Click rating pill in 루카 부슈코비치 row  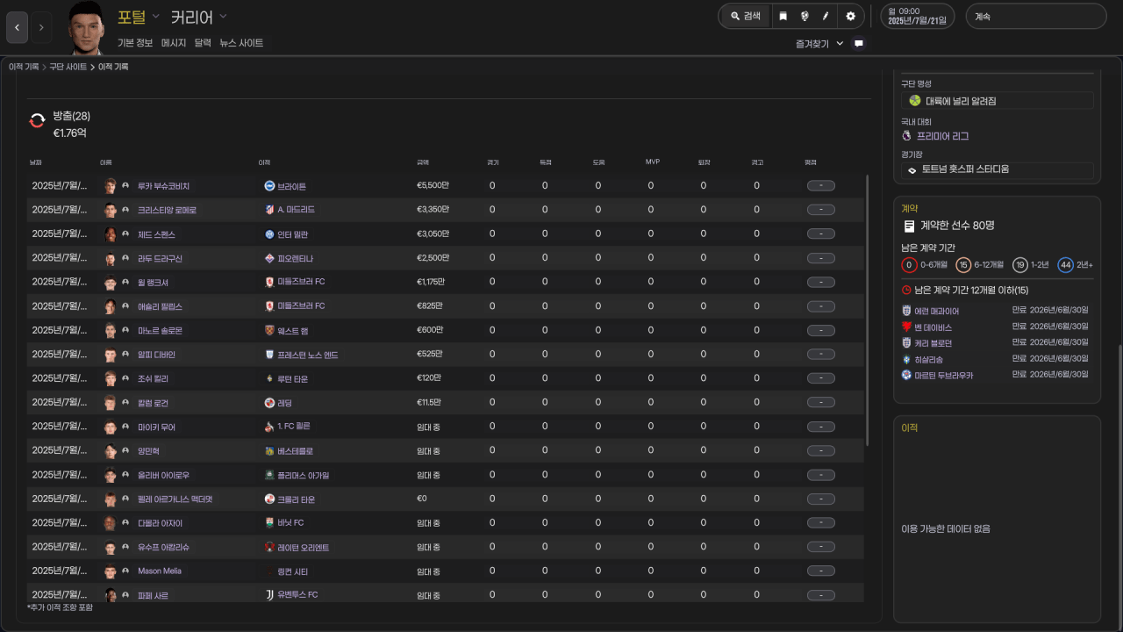tap(820, 186)
